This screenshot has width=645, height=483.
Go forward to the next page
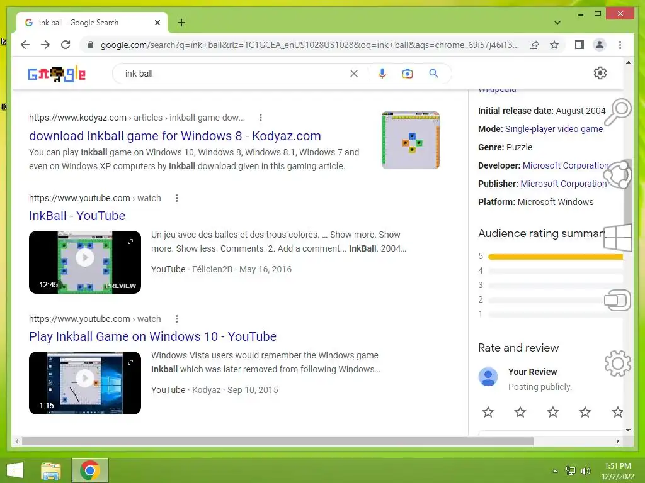point(45,45)
